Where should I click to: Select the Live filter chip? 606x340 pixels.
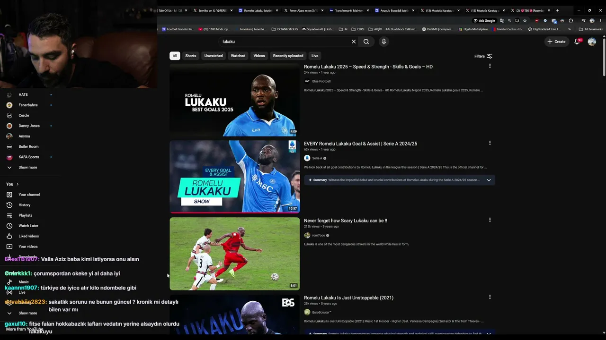(x=315, y=56)
